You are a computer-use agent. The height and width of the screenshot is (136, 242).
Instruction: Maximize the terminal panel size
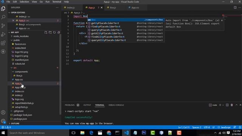(236, 105)
